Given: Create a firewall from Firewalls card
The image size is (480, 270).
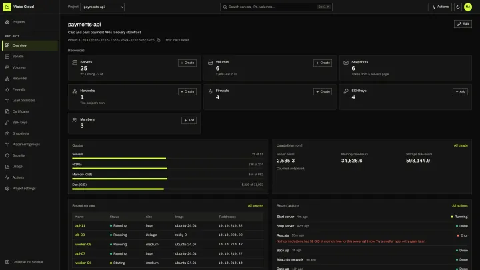Looking at the screenshot, I should coord(323,91).
